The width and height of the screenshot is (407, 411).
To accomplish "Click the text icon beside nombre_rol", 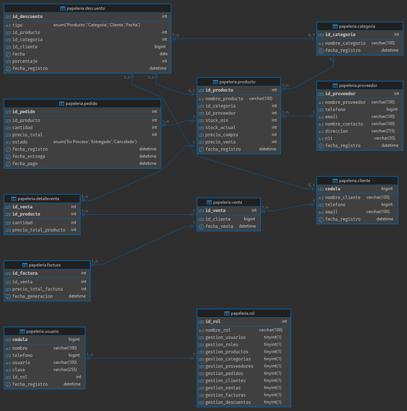I will pyautogui.click(x=201, y=331).
